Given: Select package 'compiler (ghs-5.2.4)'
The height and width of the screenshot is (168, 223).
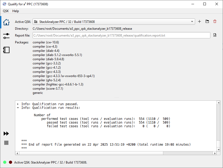Looking at the screenshot, I should coord(47,80).
